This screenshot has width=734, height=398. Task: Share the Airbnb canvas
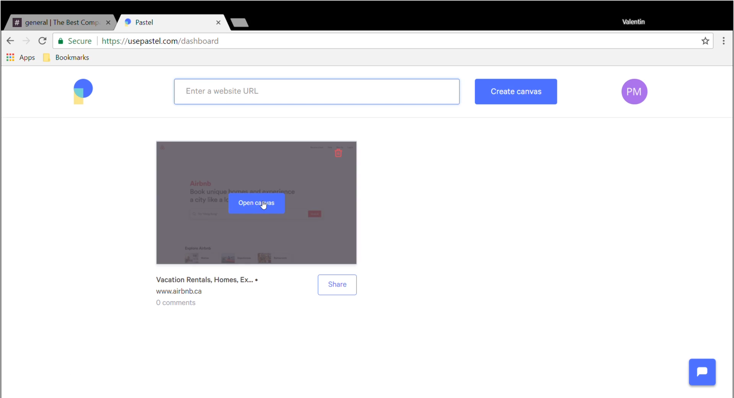pos(337,284)
